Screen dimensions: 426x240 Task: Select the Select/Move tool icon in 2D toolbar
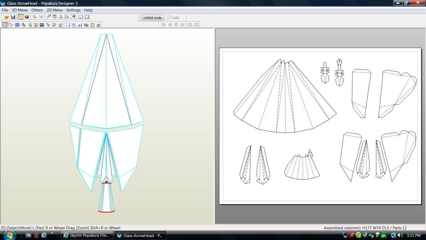[5, 25]
